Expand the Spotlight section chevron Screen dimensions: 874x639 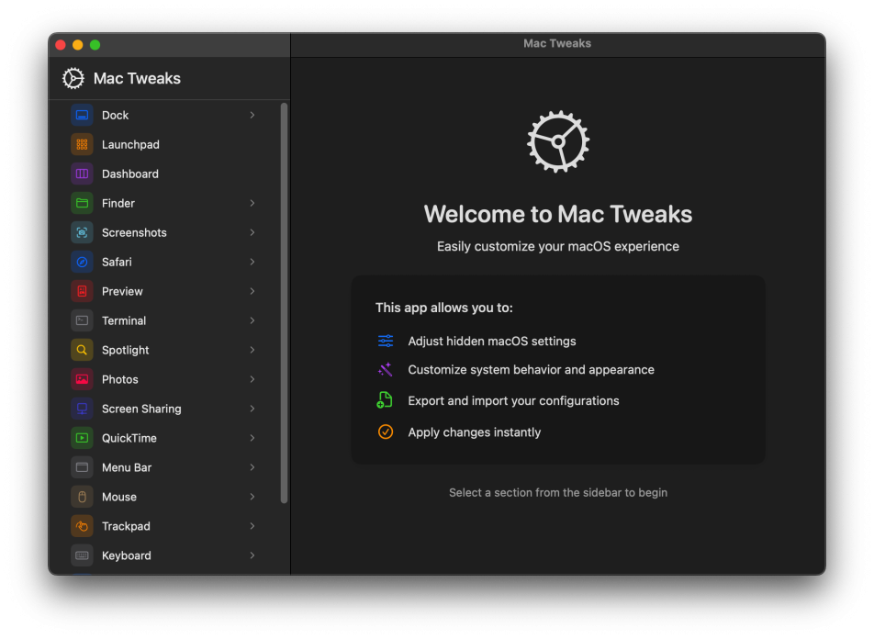252,350
